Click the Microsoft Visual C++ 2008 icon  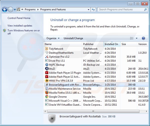(47, 101)
